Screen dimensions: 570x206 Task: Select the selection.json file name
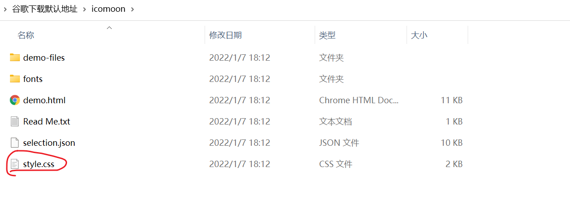click(49, 143)
